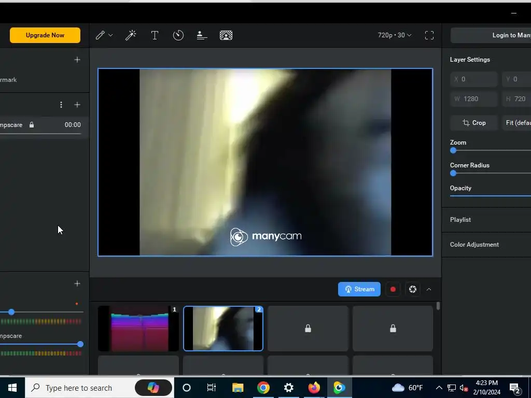Click the main video preview area
The image size is (531, 398).
click(x=265, y=162)
